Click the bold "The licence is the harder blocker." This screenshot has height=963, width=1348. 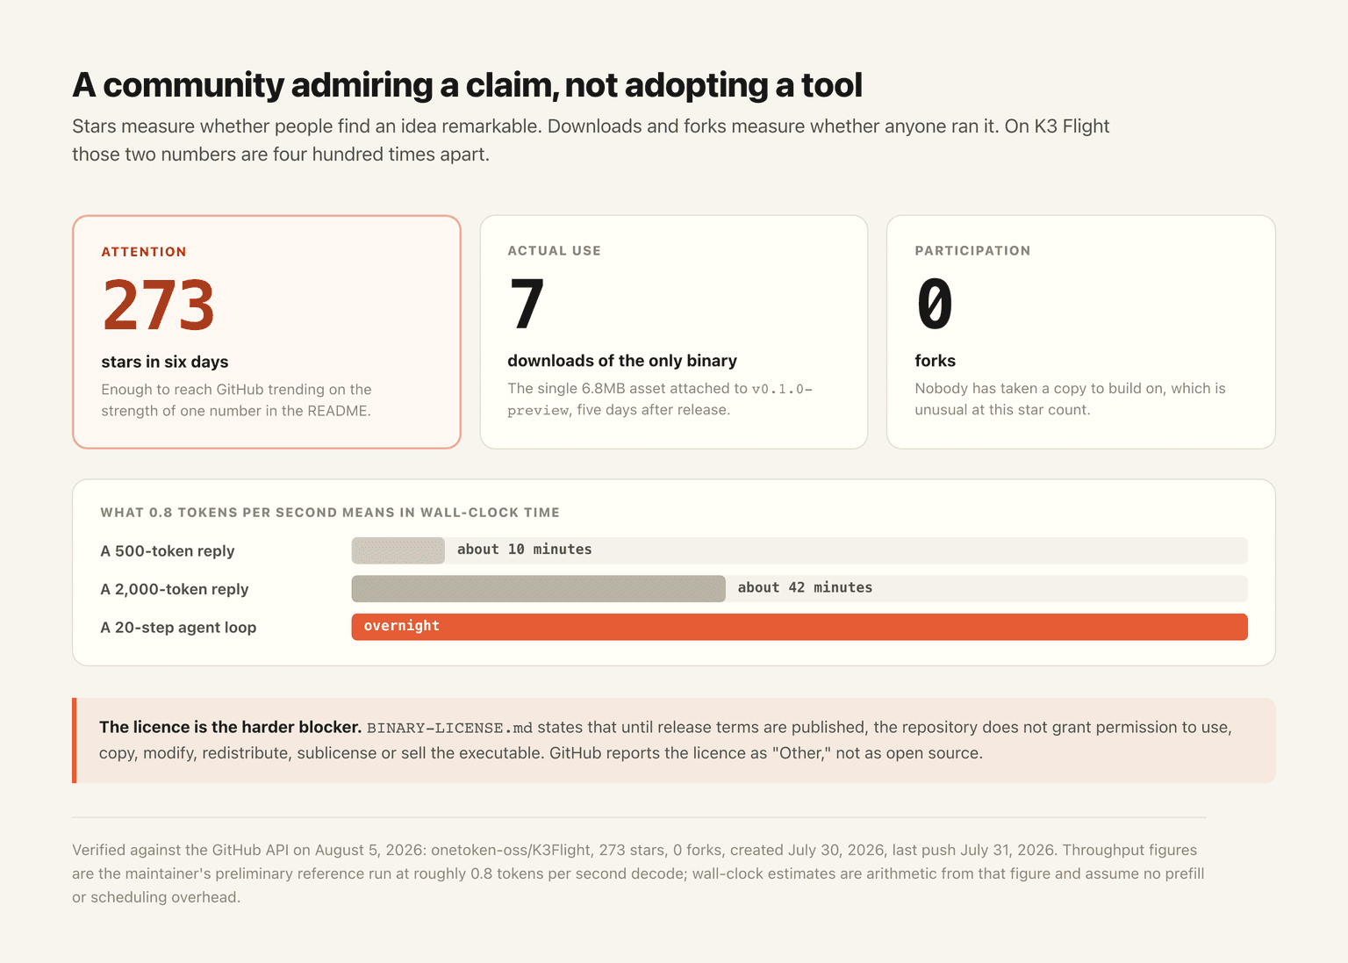[230, 727]
